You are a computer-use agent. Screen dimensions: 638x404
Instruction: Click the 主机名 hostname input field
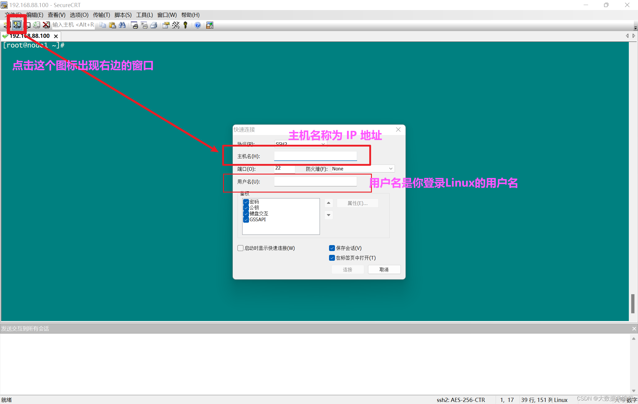point(315,156)
